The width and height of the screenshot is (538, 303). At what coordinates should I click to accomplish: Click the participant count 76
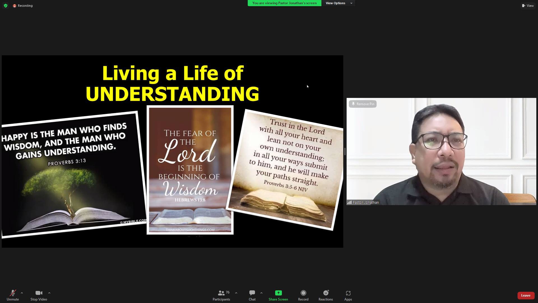pos(228,292)
